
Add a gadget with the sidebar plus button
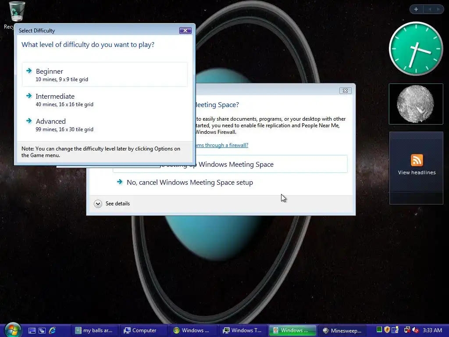click(x=416, y=9)
